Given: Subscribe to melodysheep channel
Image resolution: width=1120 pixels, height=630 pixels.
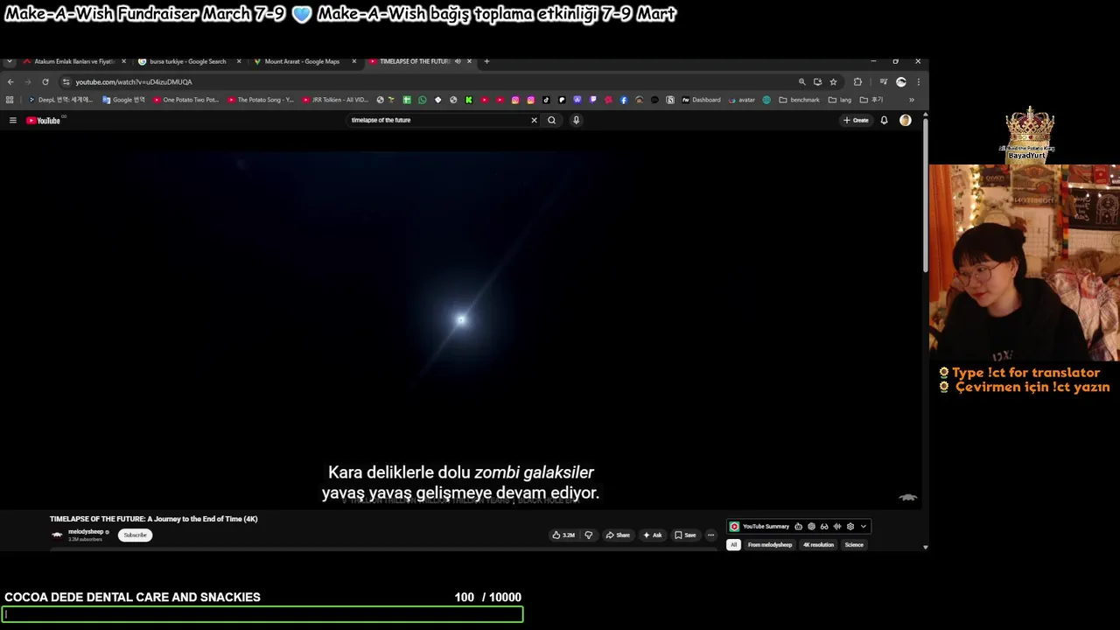Looking at the screenshot, I should (x=135, y=535).
